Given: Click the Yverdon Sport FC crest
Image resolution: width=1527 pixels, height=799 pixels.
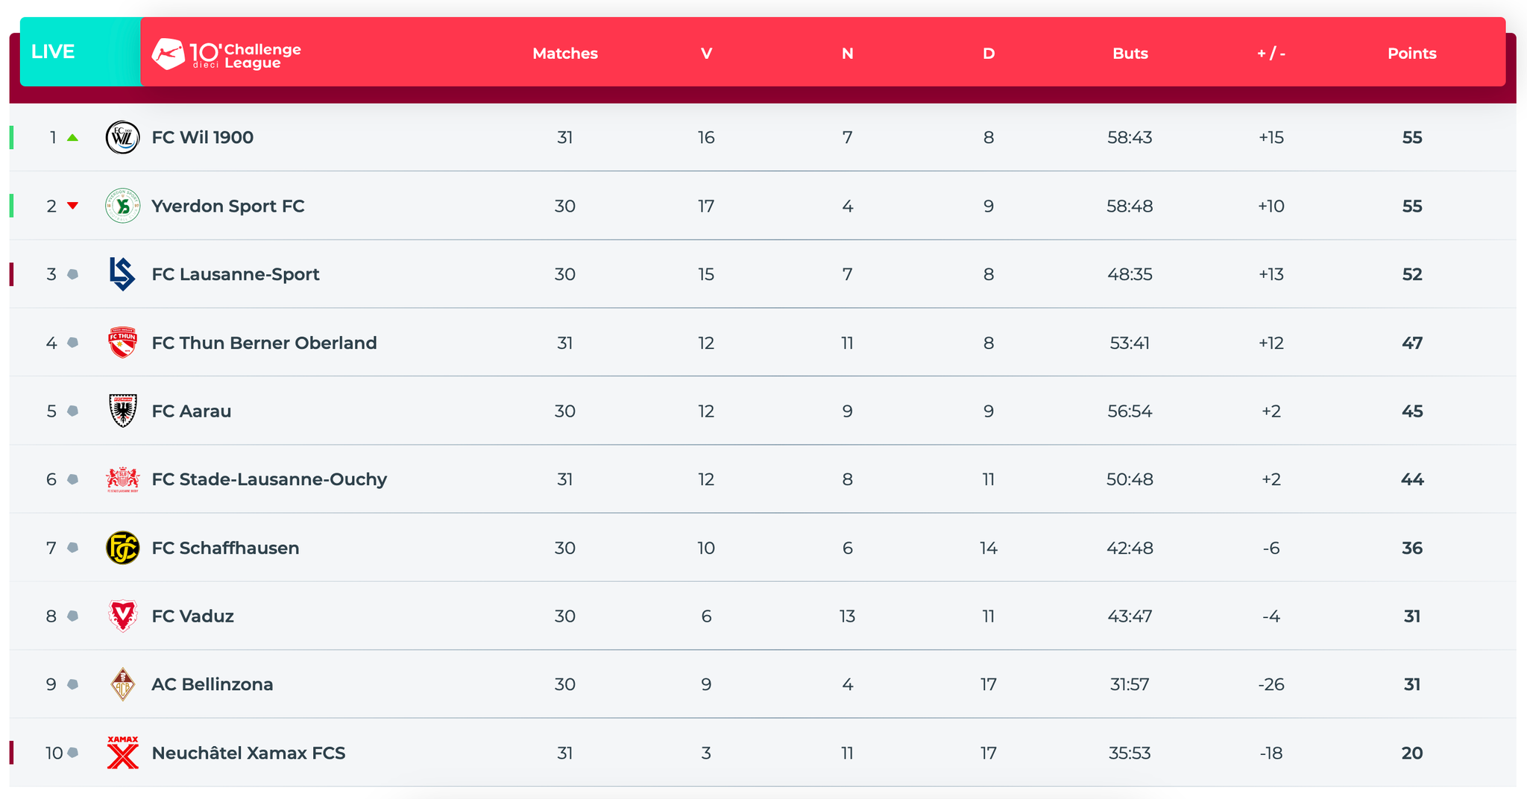Looking at the screenshot, I should click(122, 206).
